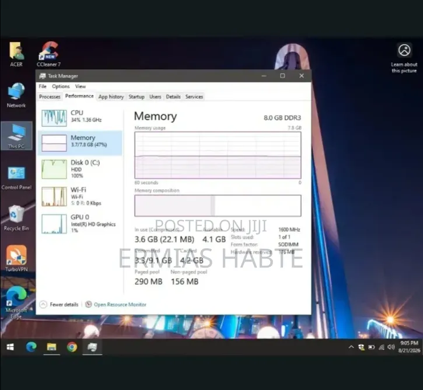Click the Control Panel desktop icon
This screenshot has width=423, height=390.
(x=16, y=177)
